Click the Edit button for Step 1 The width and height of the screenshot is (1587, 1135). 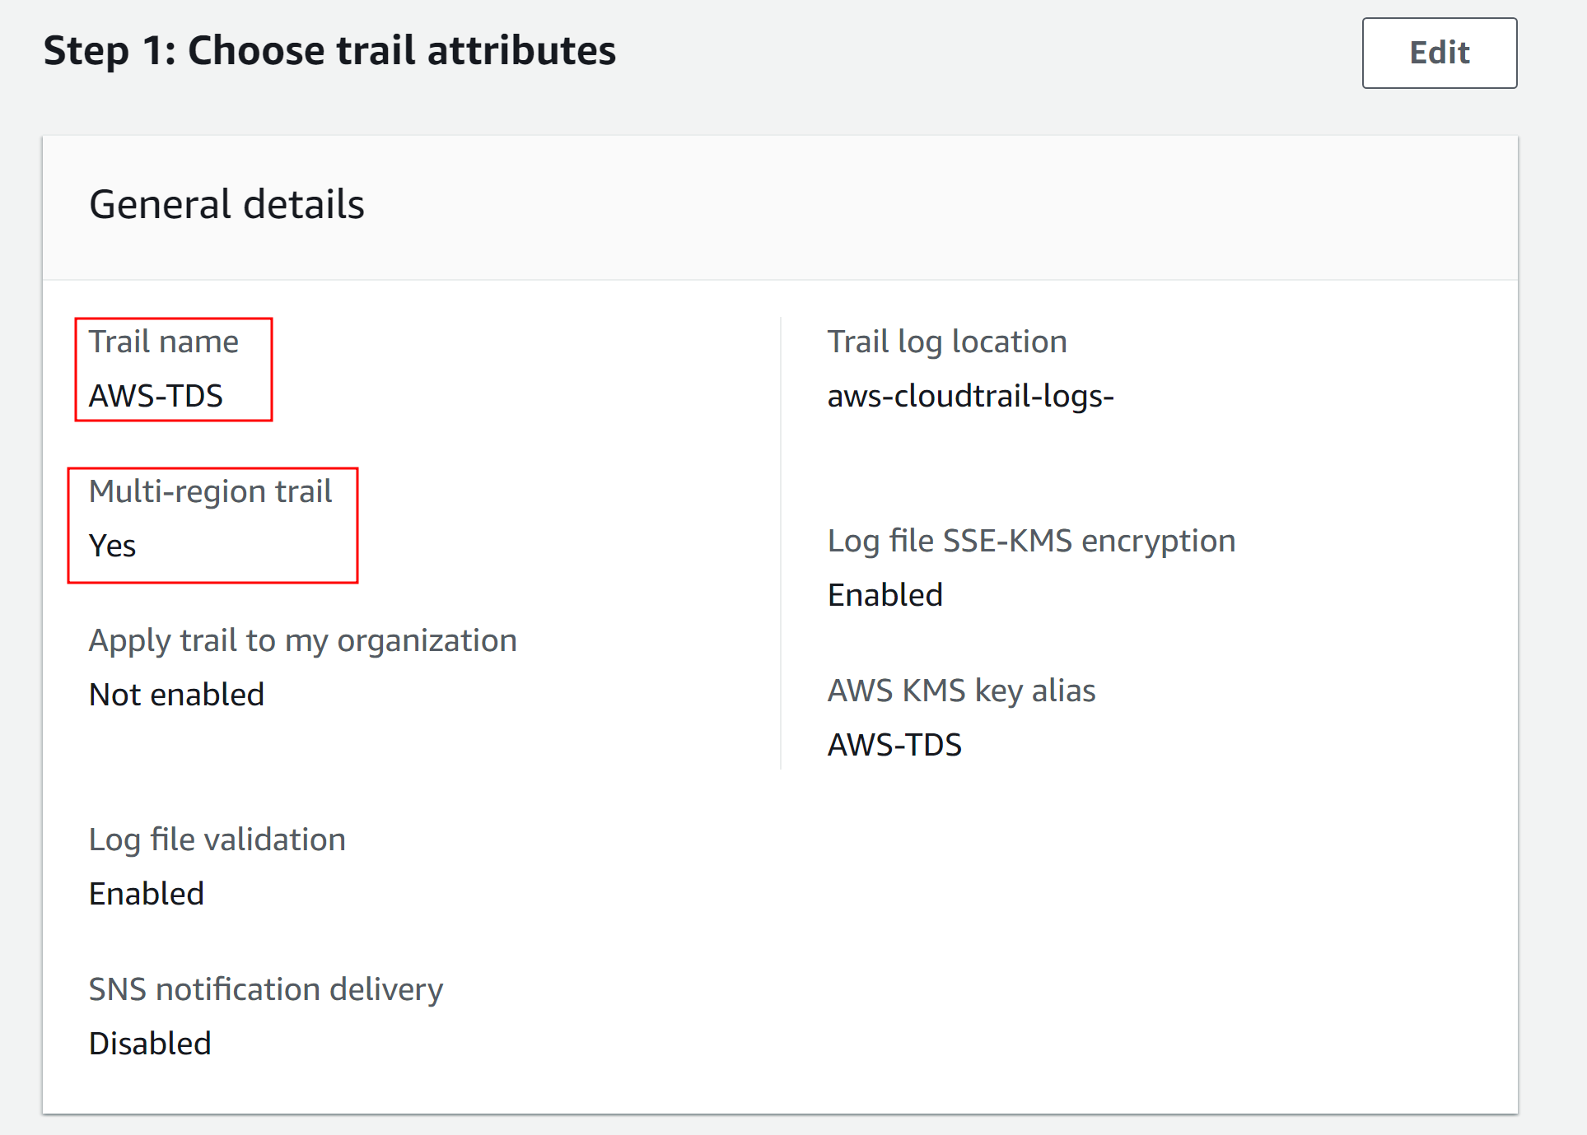(1439, 53)
